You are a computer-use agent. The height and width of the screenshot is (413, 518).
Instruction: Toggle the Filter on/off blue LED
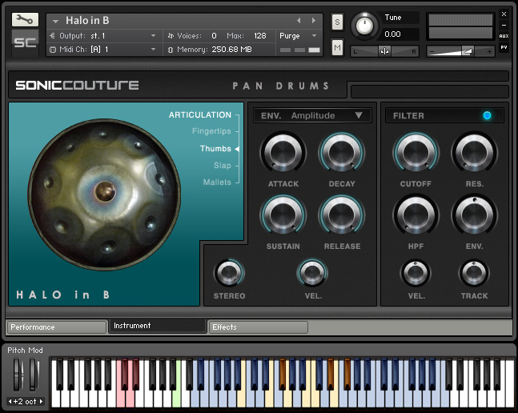(x=487, y=116)
